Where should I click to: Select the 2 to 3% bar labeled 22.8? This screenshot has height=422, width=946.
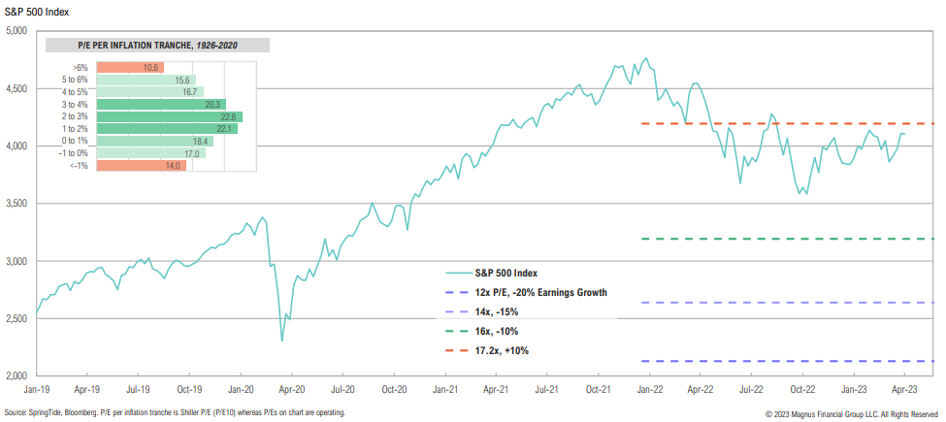(x=170, y=116)
